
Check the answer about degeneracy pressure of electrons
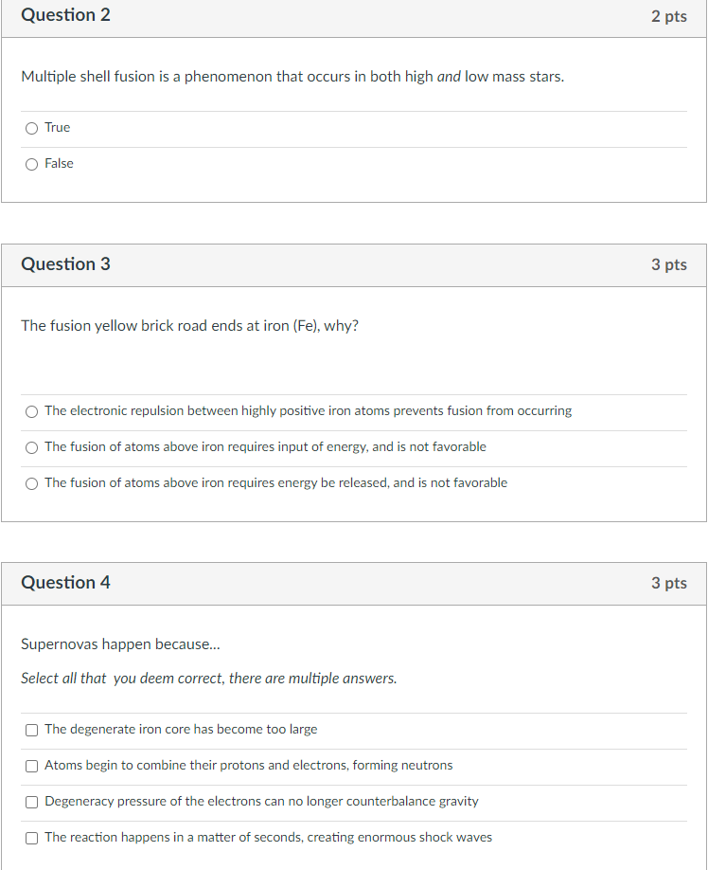click(x=31, y=802)
